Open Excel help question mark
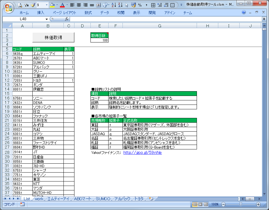Image resolution: width=269 pixels, height=210 pixels. (244, 12)
